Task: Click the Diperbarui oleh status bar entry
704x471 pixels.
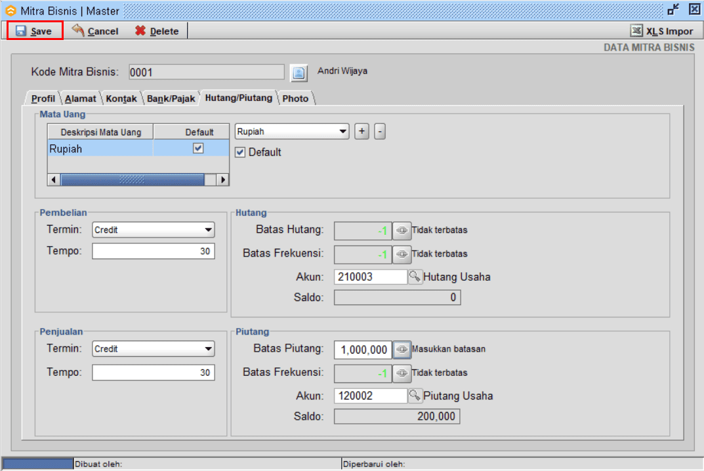Action: pyautogui.click(x=522, y=464)
